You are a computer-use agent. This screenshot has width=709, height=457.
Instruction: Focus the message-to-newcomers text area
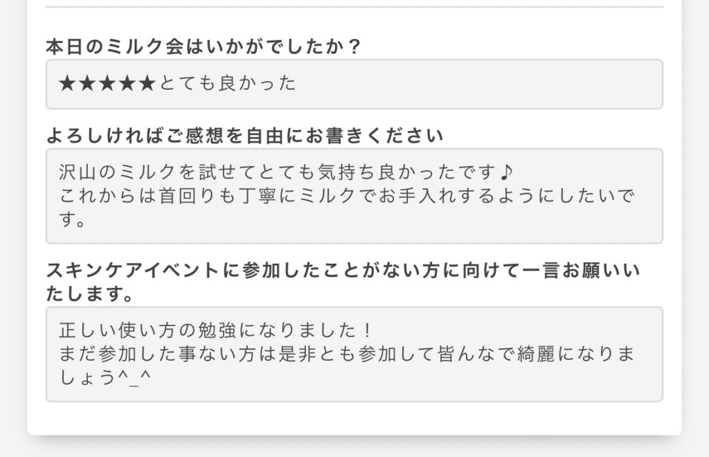coord(354,355)
